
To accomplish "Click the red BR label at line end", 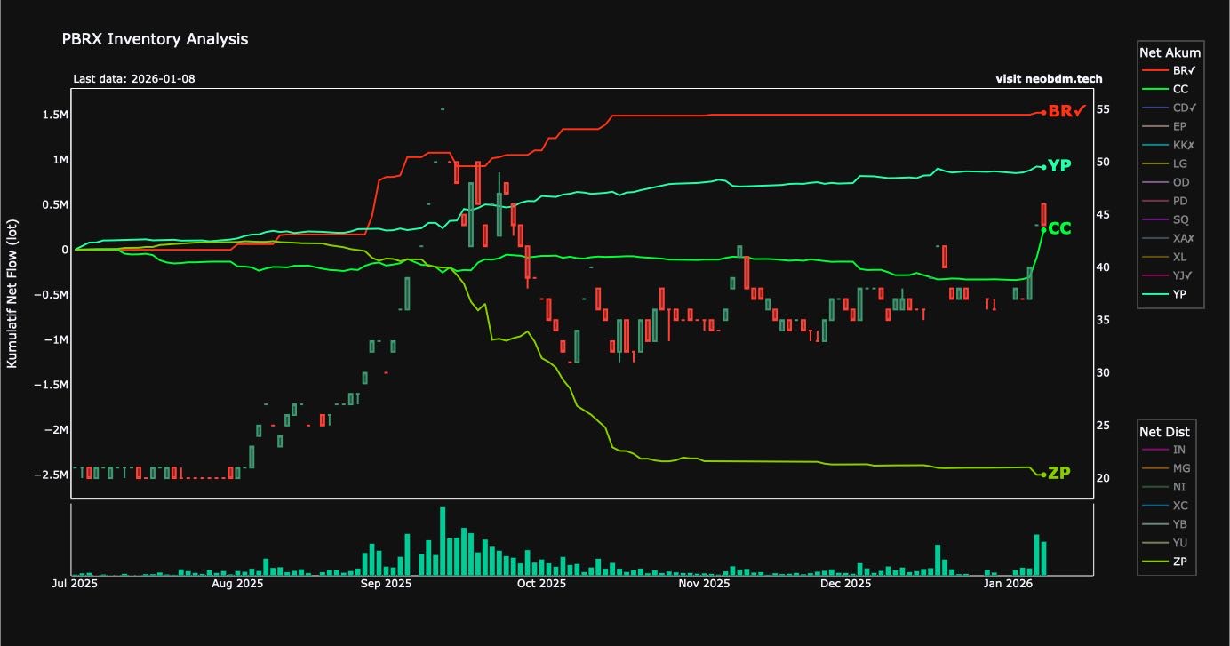I will point(1067,112).
